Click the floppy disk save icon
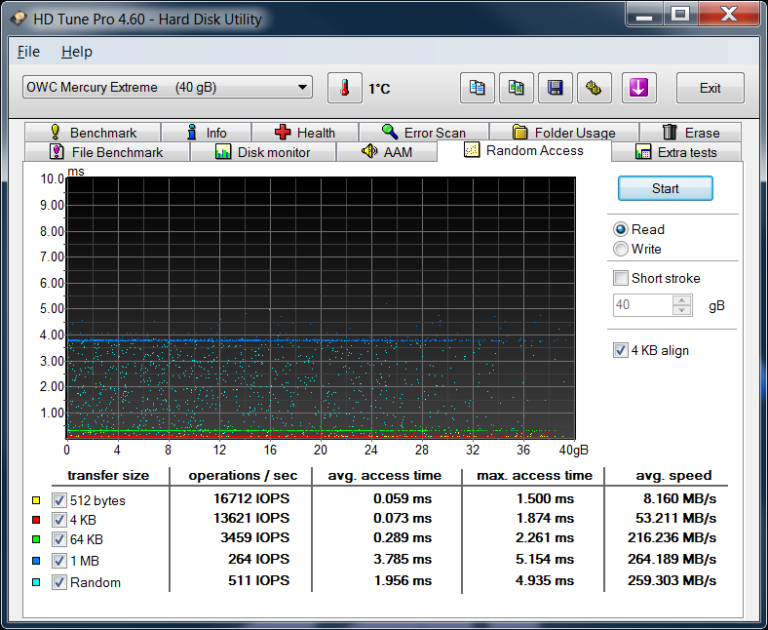 pyautogui.click(x=556, y=89)
